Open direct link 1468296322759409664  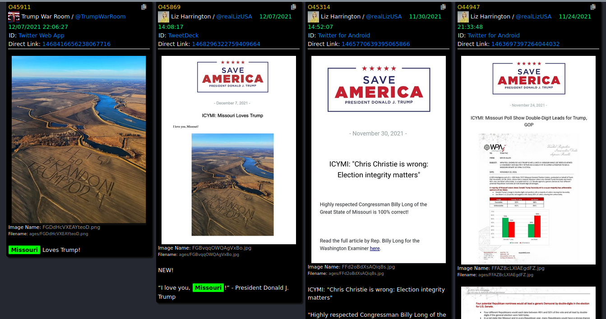(226, 44)
